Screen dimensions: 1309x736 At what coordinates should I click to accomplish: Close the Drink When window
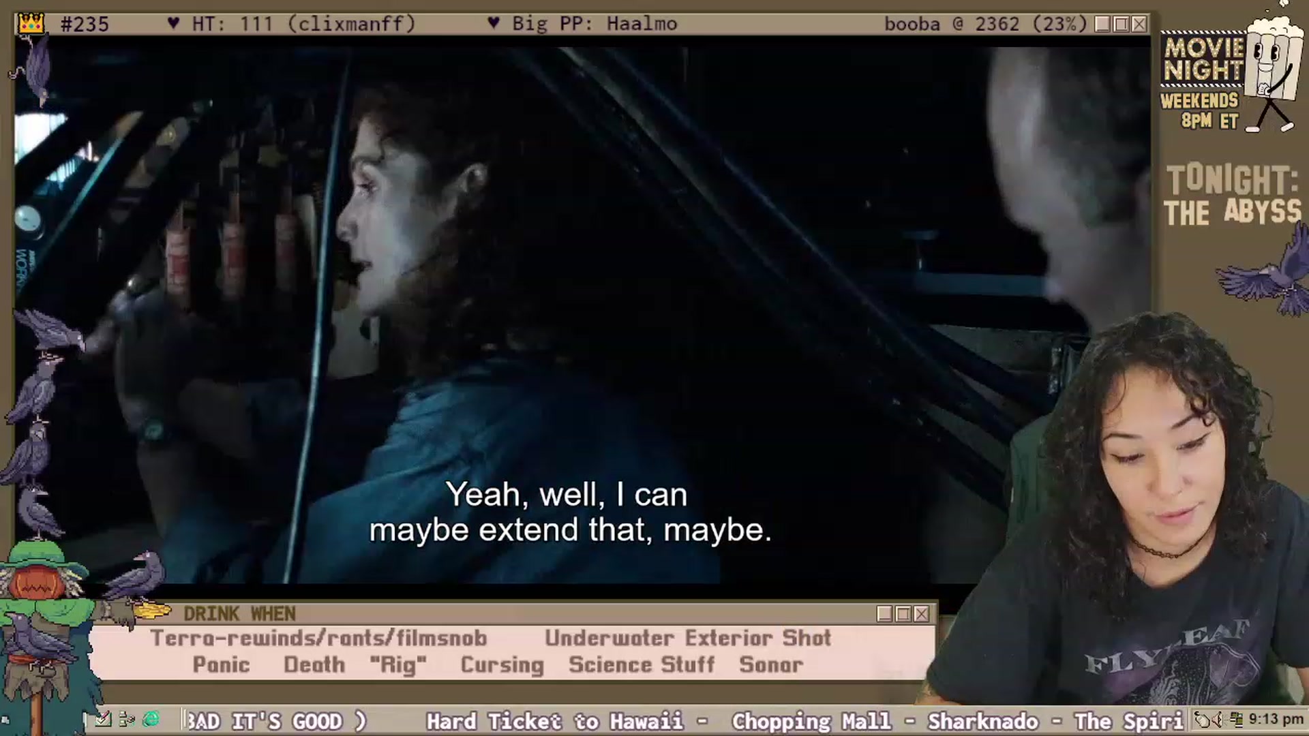922,614
